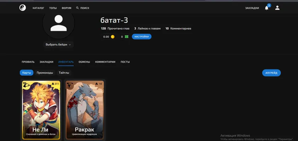Select the Тайтлы filter chip
The height and width of the screenshot is (141, 298).
click(x=64, y=73)
